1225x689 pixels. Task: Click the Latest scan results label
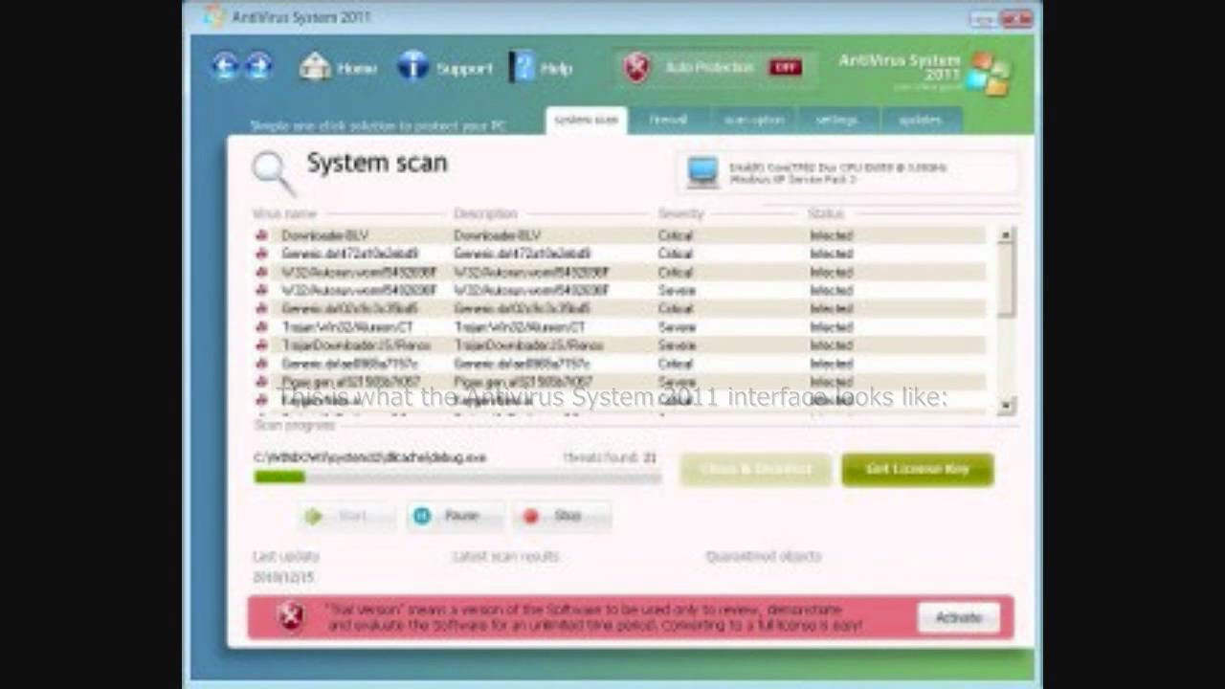pyautogui.click(x=505, y=556)
